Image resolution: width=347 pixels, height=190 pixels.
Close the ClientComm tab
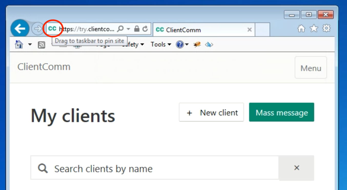point(249,30)
